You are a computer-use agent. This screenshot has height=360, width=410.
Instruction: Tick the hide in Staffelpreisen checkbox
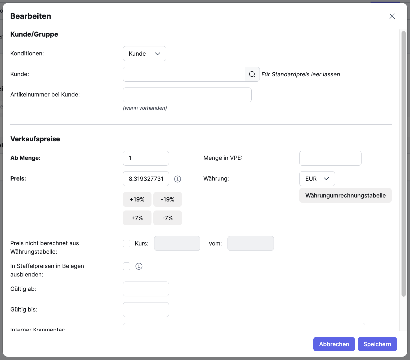click(x=127, y=266)
